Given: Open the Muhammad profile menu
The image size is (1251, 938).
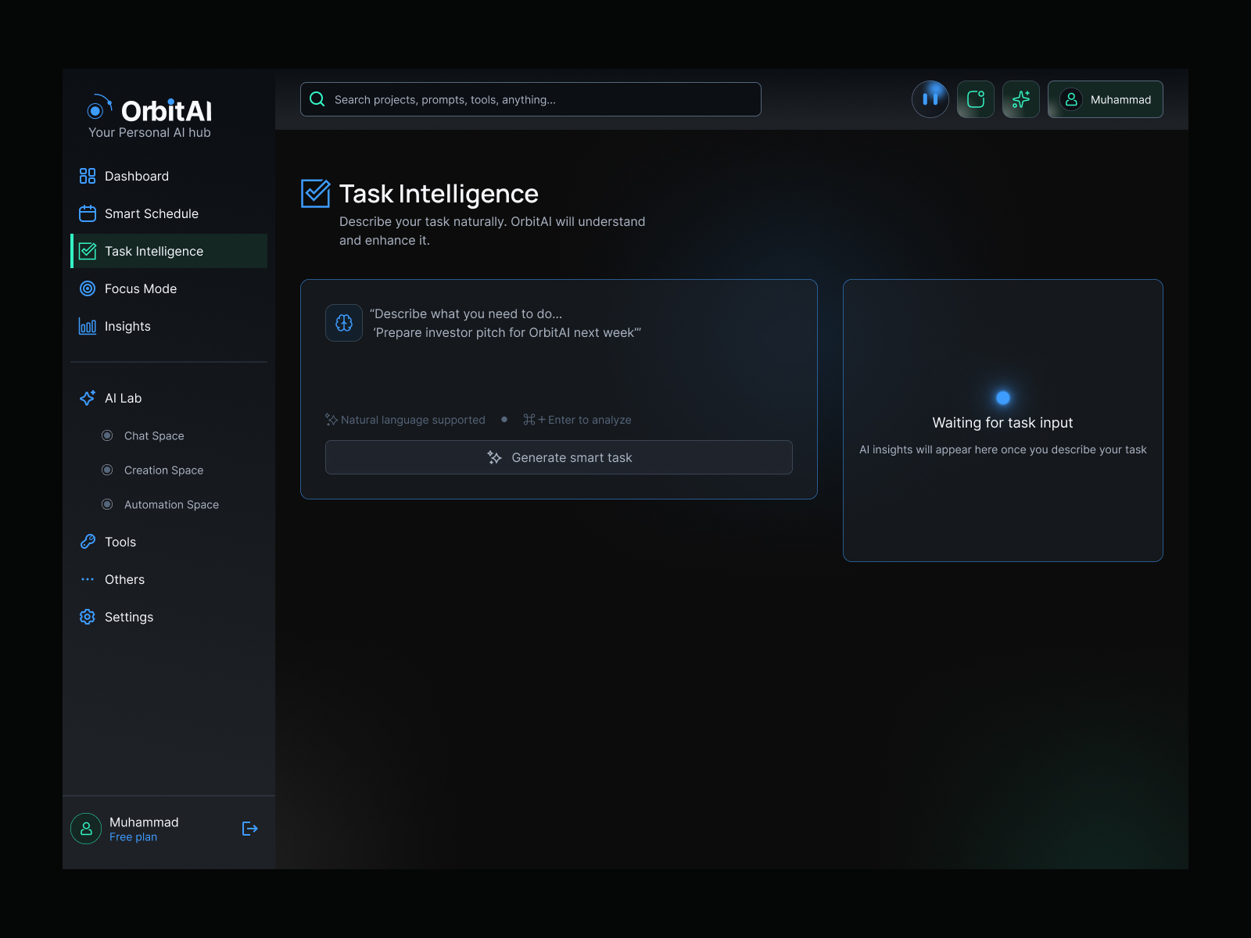Looking at the screenshot, I should [1105, 99].
